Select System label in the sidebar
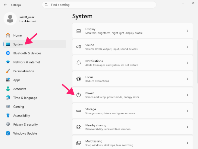 18,44
